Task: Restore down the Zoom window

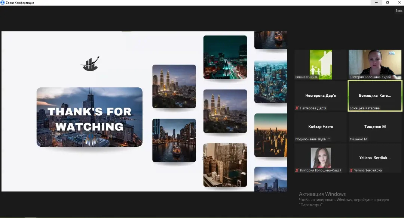Action: click(x=388, y=3)
